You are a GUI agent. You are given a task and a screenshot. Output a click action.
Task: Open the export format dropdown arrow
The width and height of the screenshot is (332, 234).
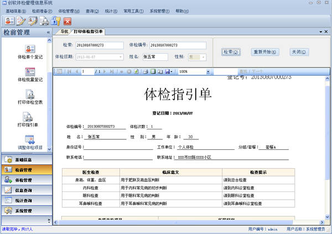click(x=172, y=71)
